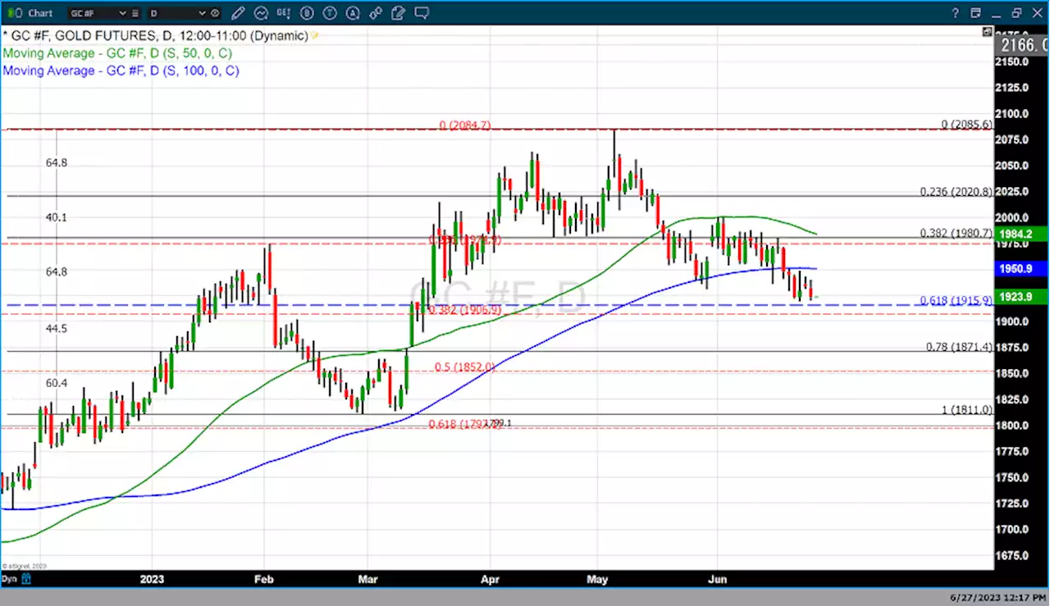Viewport: 1050px width, 606px height.
Task: Open the studies chart icon
Action: (261, 13)
